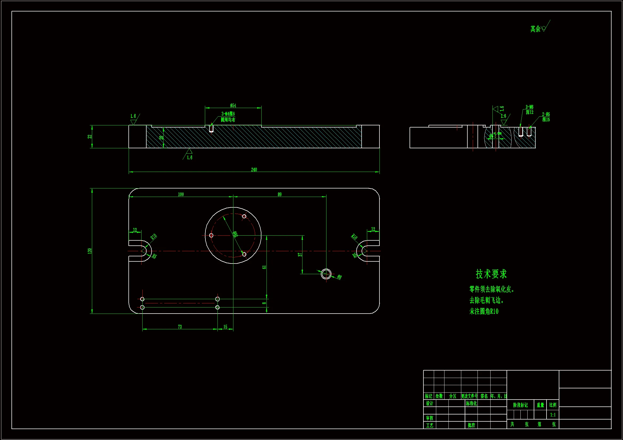Select the 标准化 cell in title block
The width and height of the screenshot is (623, 440).
click(471, 404)
